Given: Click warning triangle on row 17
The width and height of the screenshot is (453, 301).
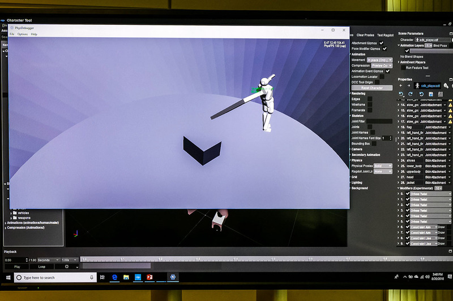Looking at the screenshot, I should (x=450, y=121).
